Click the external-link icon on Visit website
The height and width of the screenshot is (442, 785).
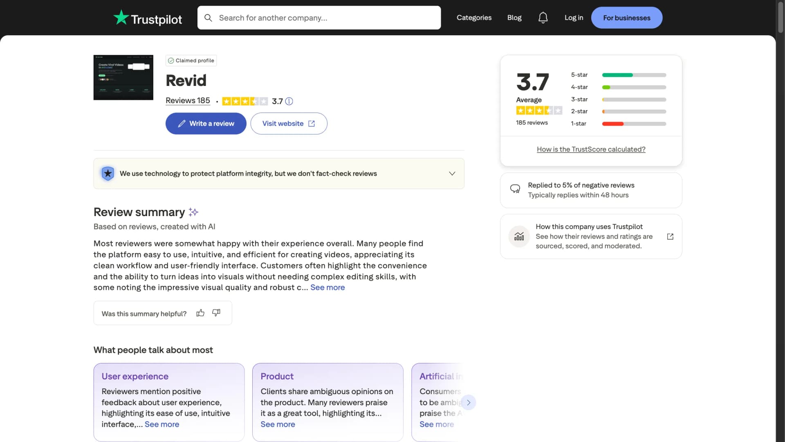(312, 123)
